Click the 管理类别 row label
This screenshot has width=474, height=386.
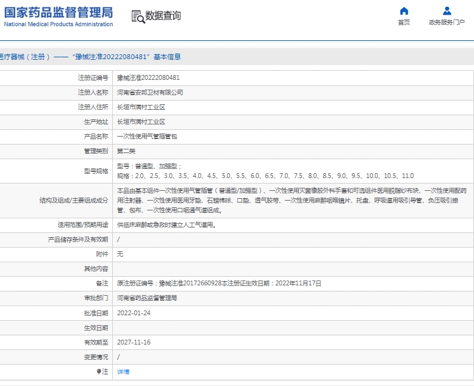[x=96, y=151]
